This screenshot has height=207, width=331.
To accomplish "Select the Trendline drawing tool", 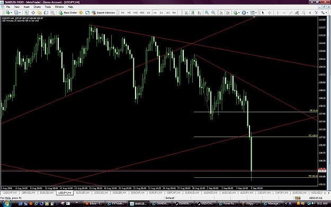I will [x=290, y=13].
